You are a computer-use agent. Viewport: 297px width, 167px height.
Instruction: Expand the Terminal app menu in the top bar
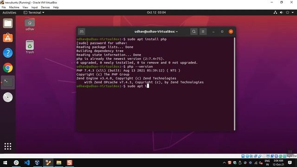[x=34, y=13]
